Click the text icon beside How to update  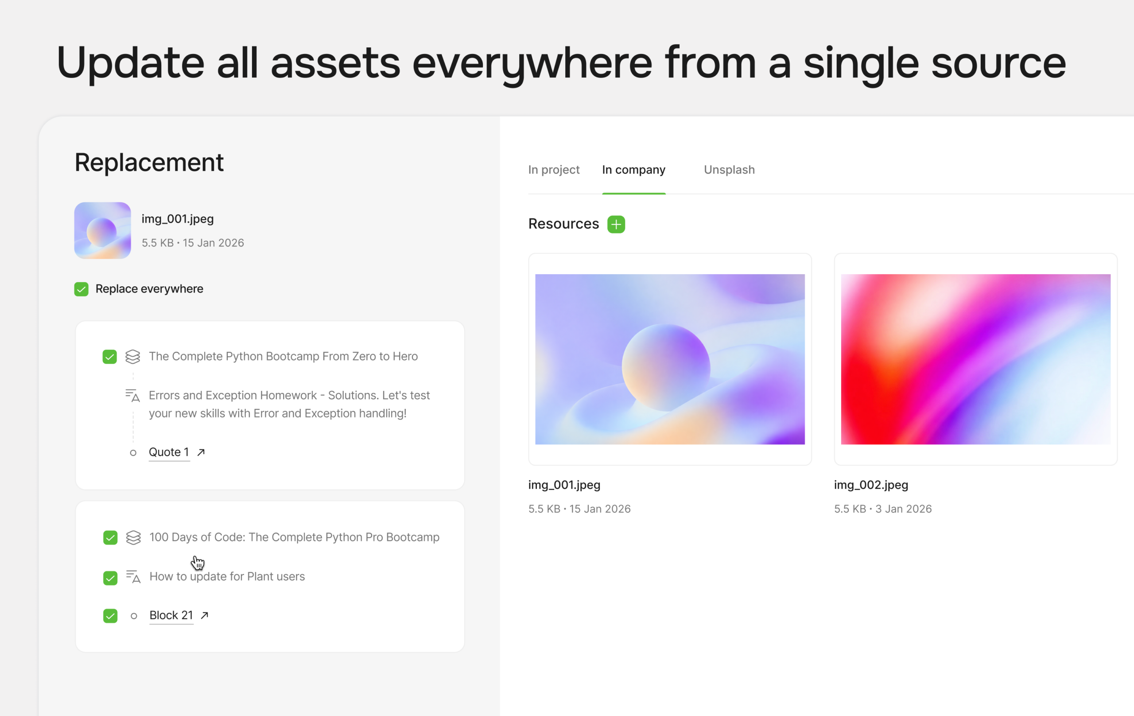click(133, 576)
